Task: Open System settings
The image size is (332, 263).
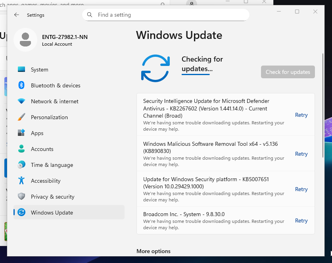Action: click(69, 70)
